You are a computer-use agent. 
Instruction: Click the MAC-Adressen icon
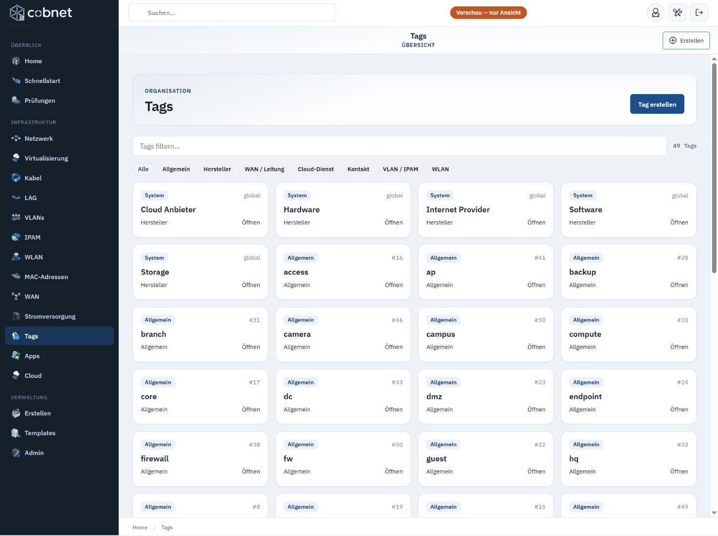pyautogui.click(x=16, y=277)
